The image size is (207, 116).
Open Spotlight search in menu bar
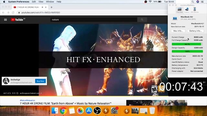(x=193, y=2)
